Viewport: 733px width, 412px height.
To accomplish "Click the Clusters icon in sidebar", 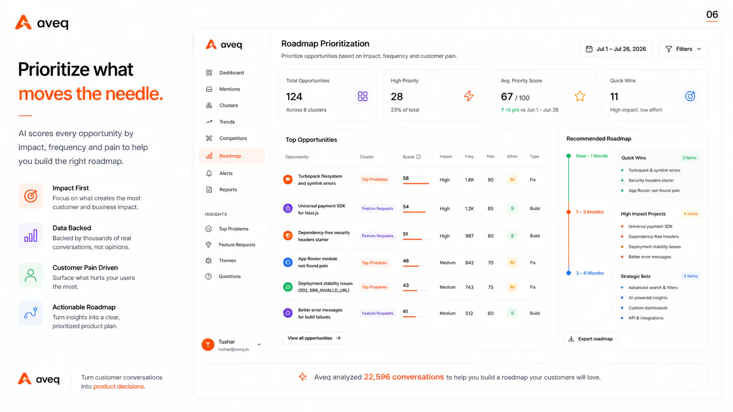I will [x=209, y=106].
